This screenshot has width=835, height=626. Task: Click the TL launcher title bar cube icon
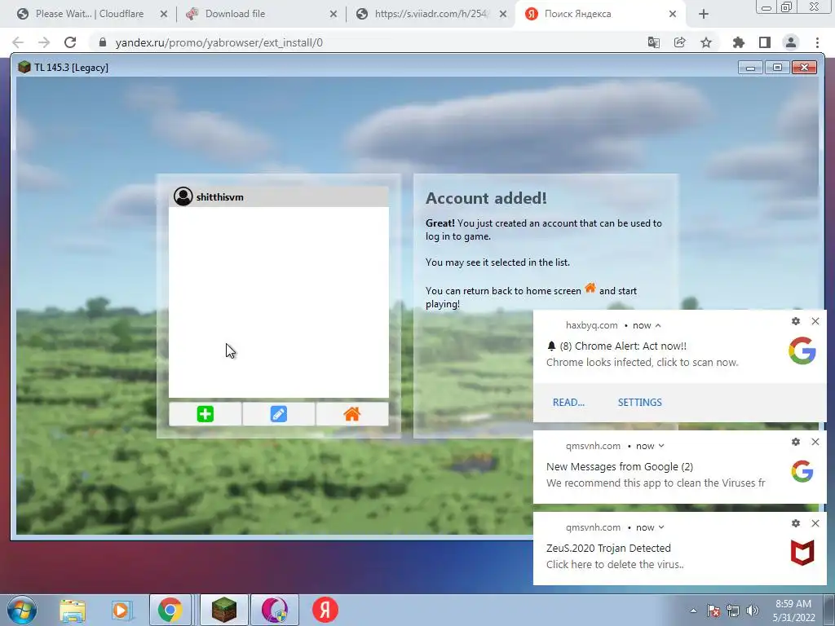[x=24, y=67]
